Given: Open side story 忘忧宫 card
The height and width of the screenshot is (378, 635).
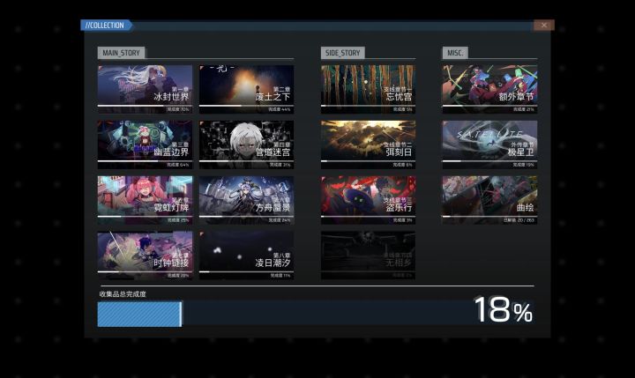Looking at the screenshot, I should pyautogui.click(x=368, y=89).
